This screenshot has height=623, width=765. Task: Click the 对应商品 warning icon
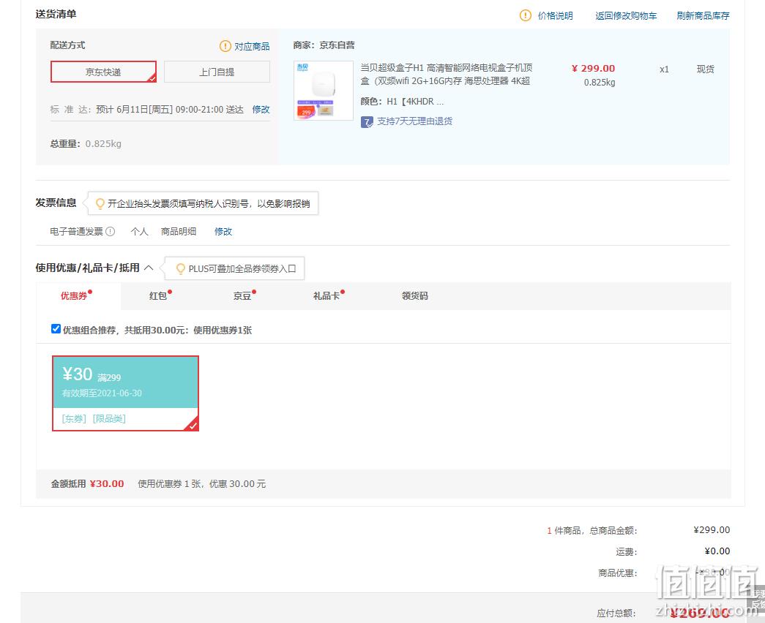click(x=225, y=46)
